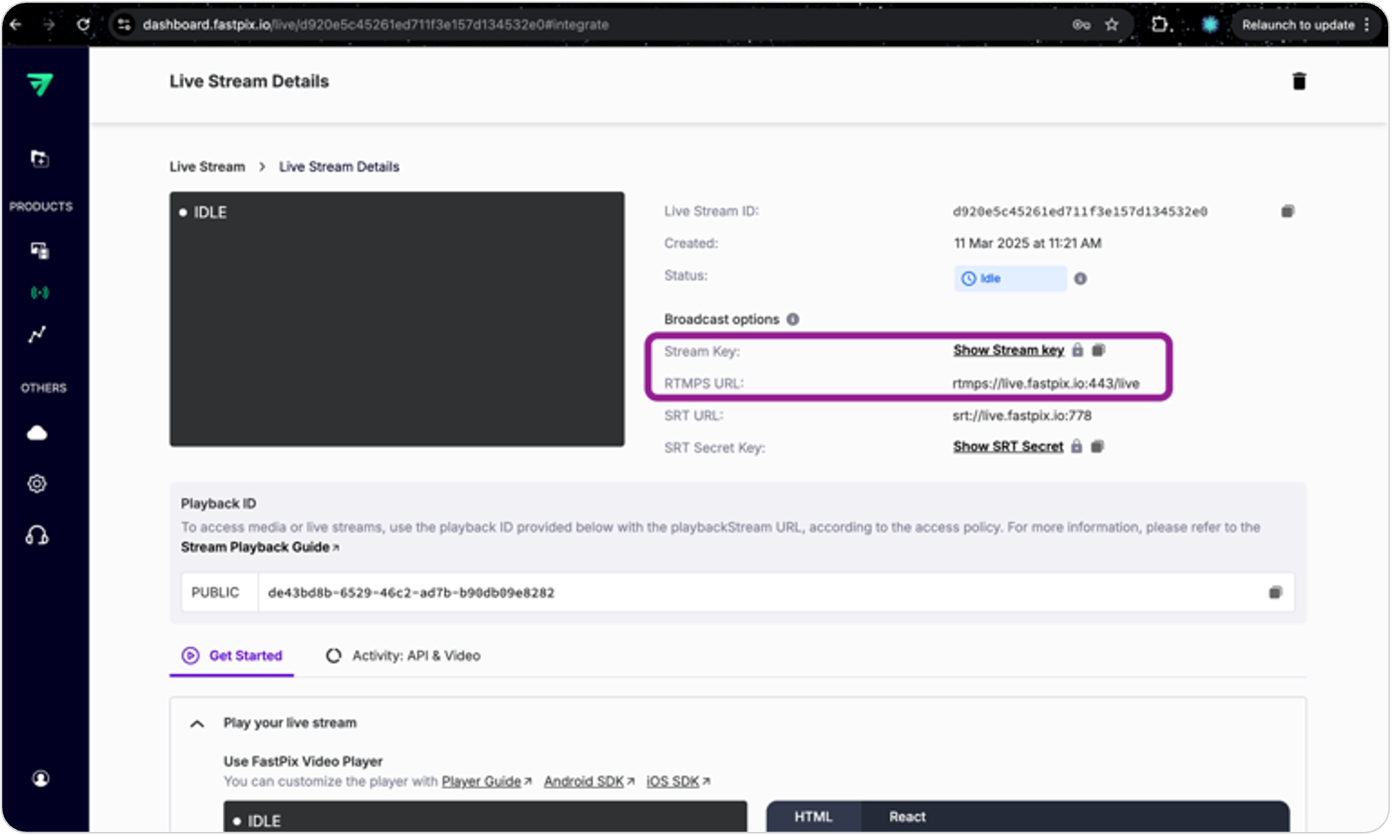Click the SRT URL srt://live.fastpix.io:778
1392x835 pixels.
click(1022, 415)
